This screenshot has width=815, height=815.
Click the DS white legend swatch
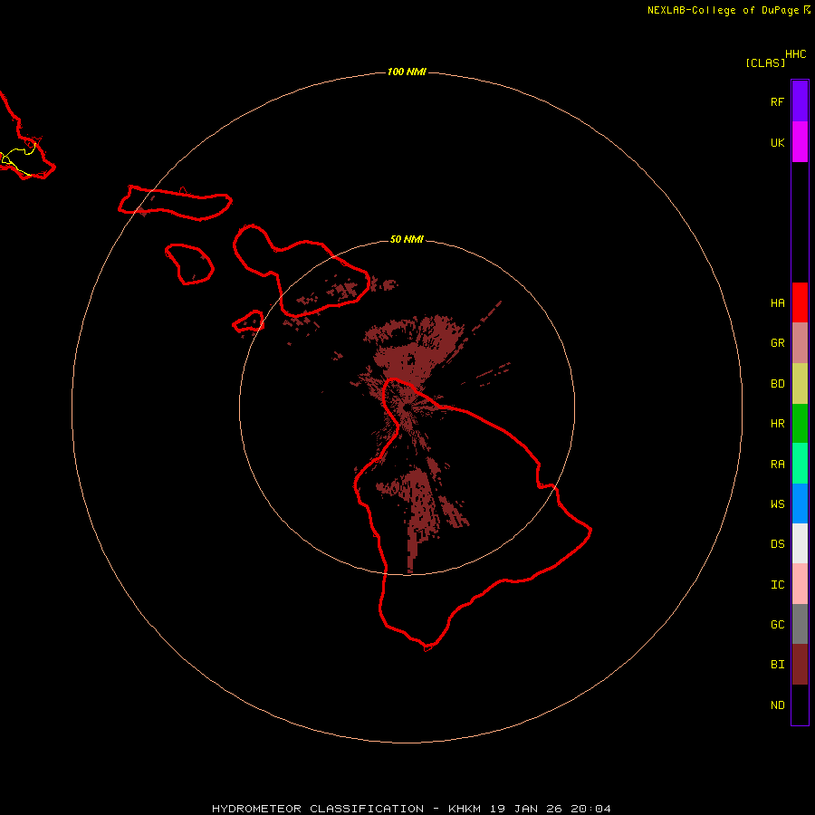click(800, 543)
